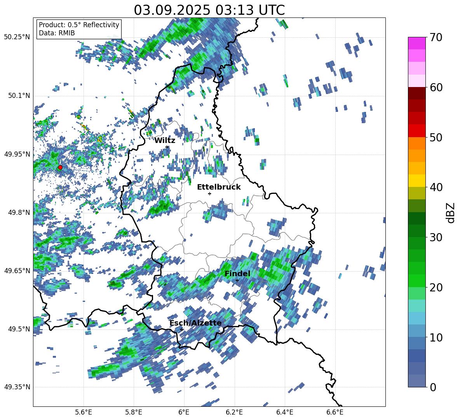Click the 49.35°N latitude label

coord(17,387)
